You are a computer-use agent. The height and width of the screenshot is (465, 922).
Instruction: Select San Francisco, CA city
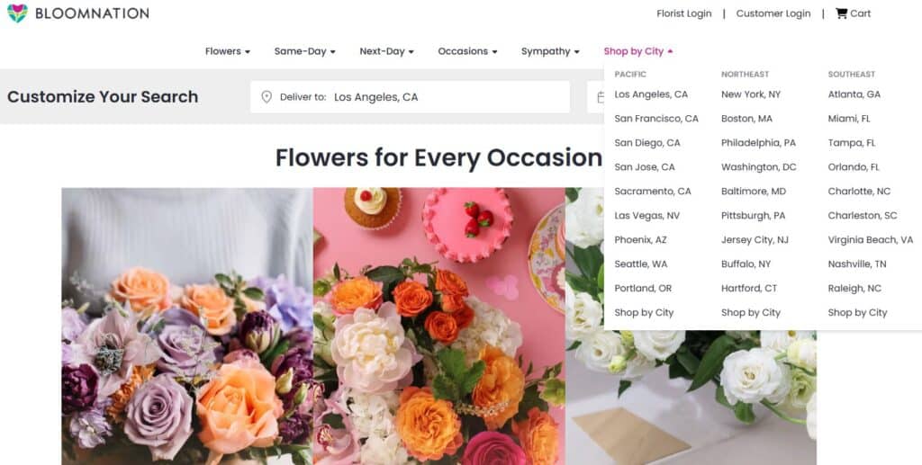[656, 119]
